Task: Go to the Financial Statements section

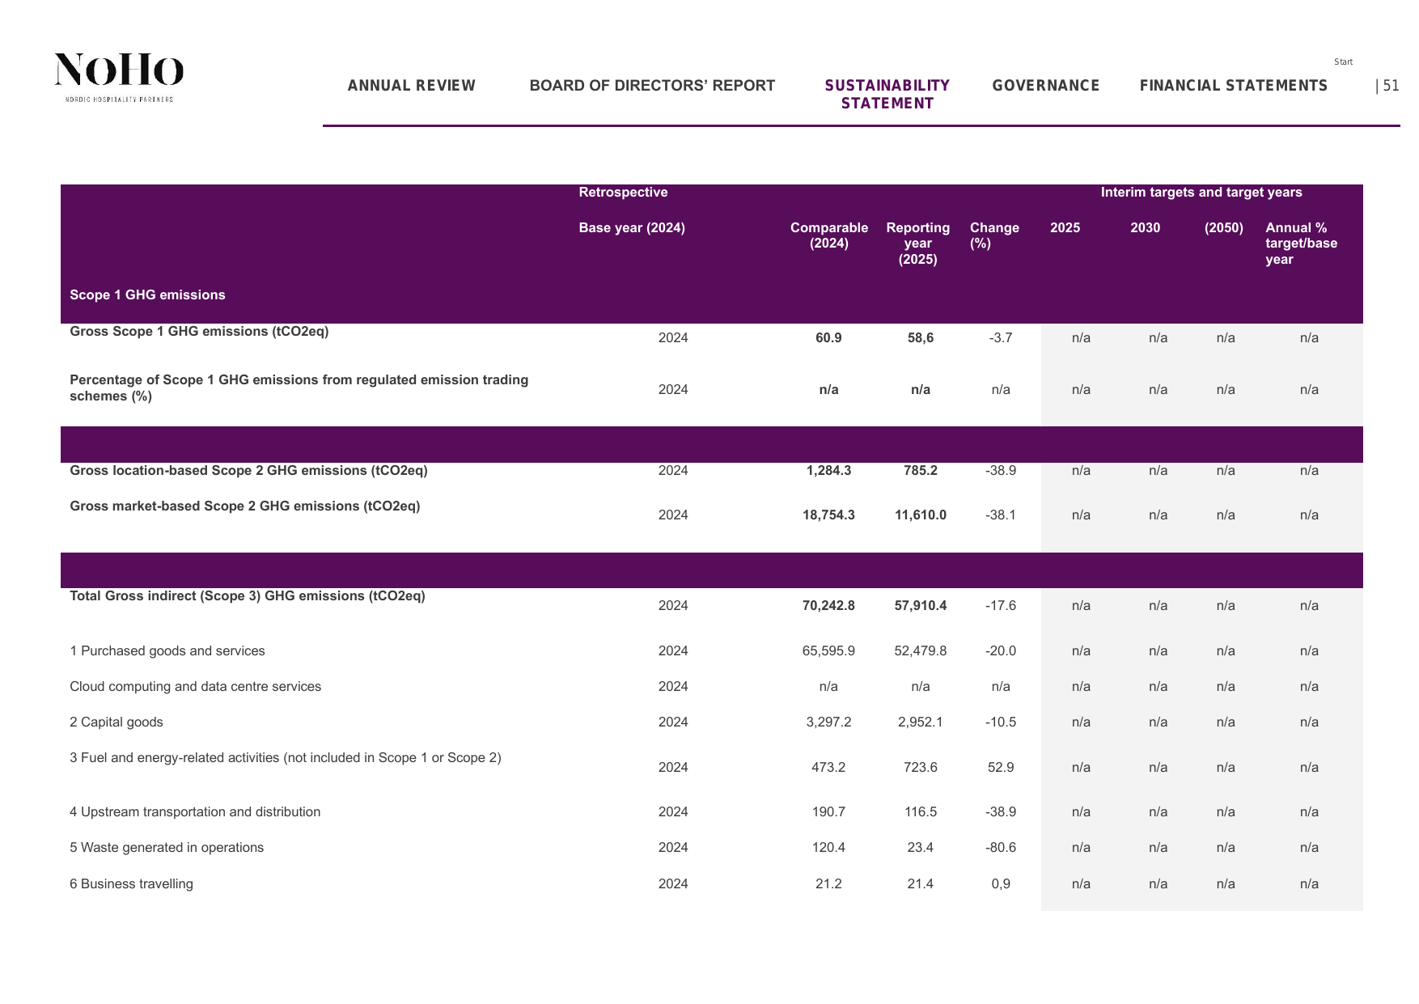Action: click(1234, 86)
